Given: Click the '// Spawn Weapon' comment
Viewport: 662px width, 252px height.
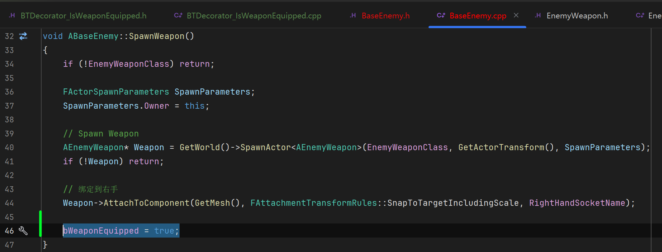Looking at the screenshot, I should click(x=101, y=134).
